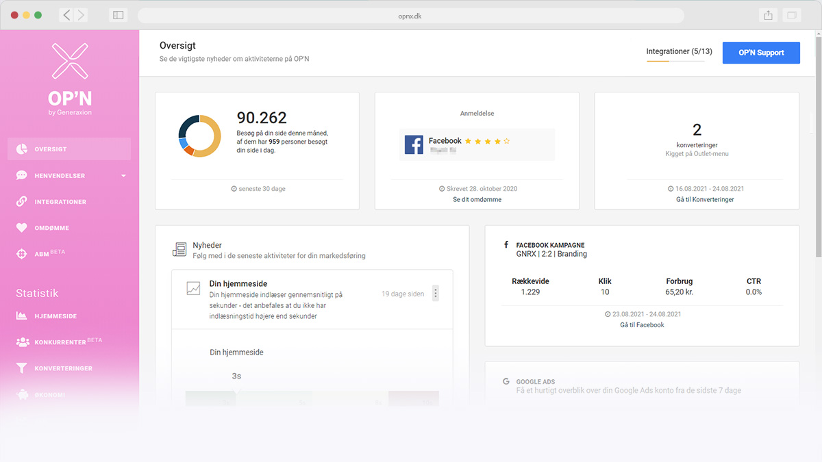The width and height of the screenshot is (822, 462).
Task: Click the Integrationer chain link icon
Action: (22, 202)
